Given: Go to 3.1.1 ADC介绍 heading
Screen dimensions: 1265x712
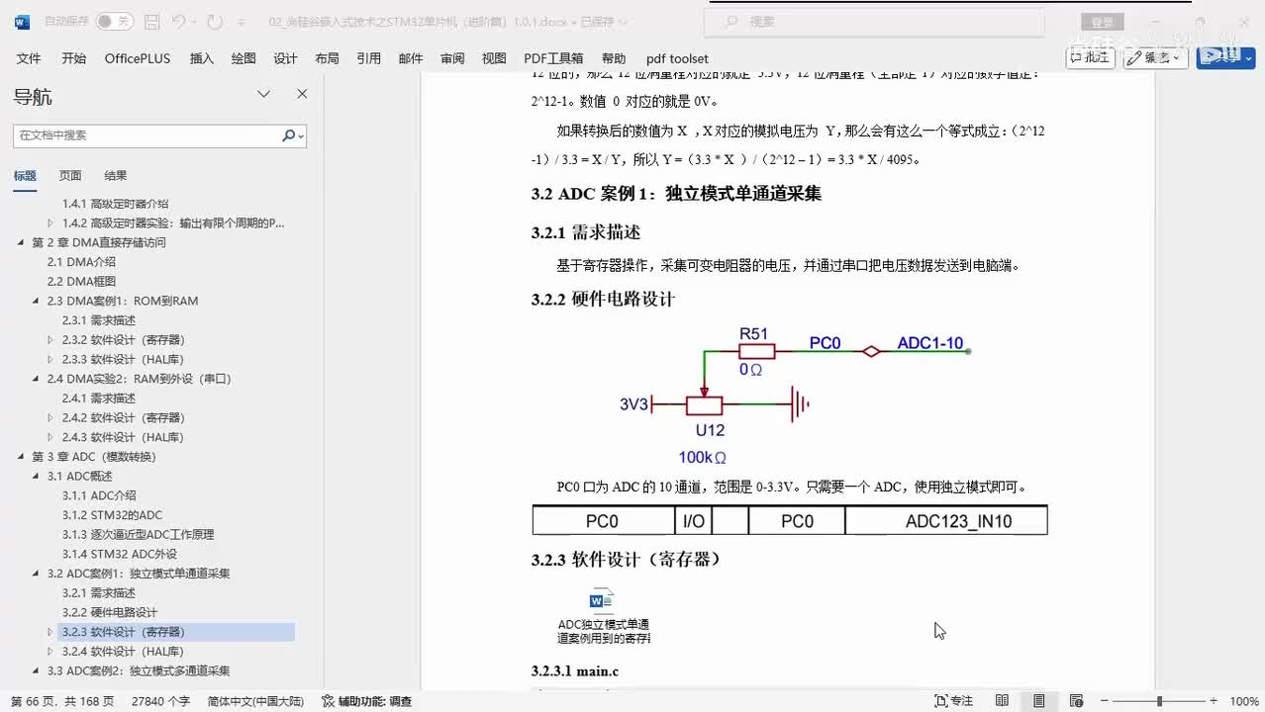Looking at the screenshot, I should click(99, 495).
